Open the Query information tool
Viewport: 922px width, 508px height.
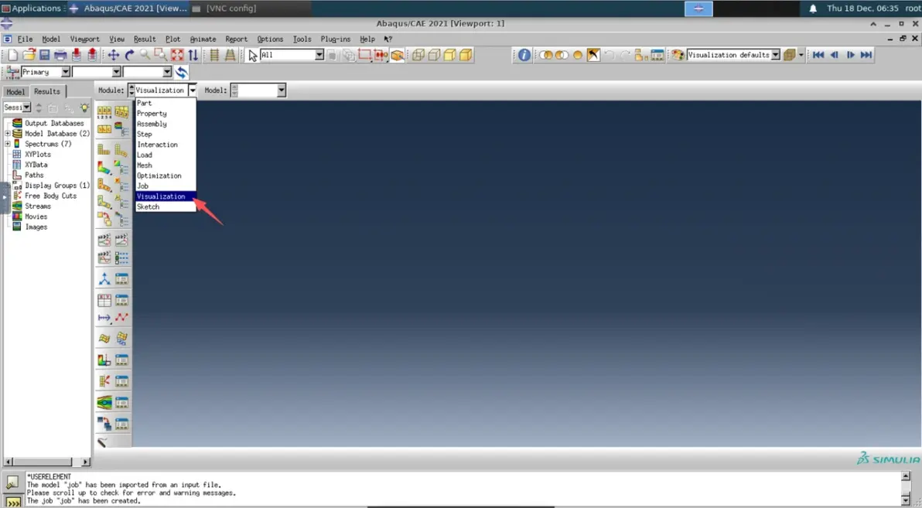coord(524,55)
